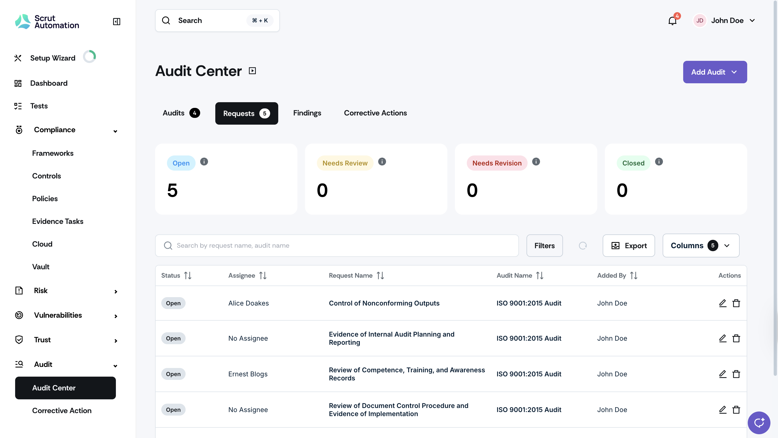The width and height of the screenshot is (778, 438).
Task: Delete the Evidence of Internal Audit Planning request
Action: [736, 338]
